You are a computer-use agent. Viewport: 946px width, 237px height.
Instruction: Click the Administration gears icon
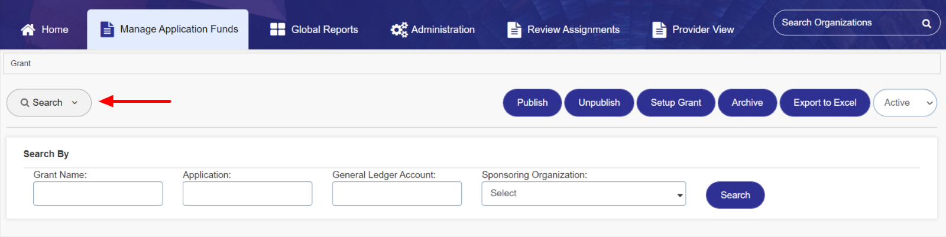pos(399,30)
